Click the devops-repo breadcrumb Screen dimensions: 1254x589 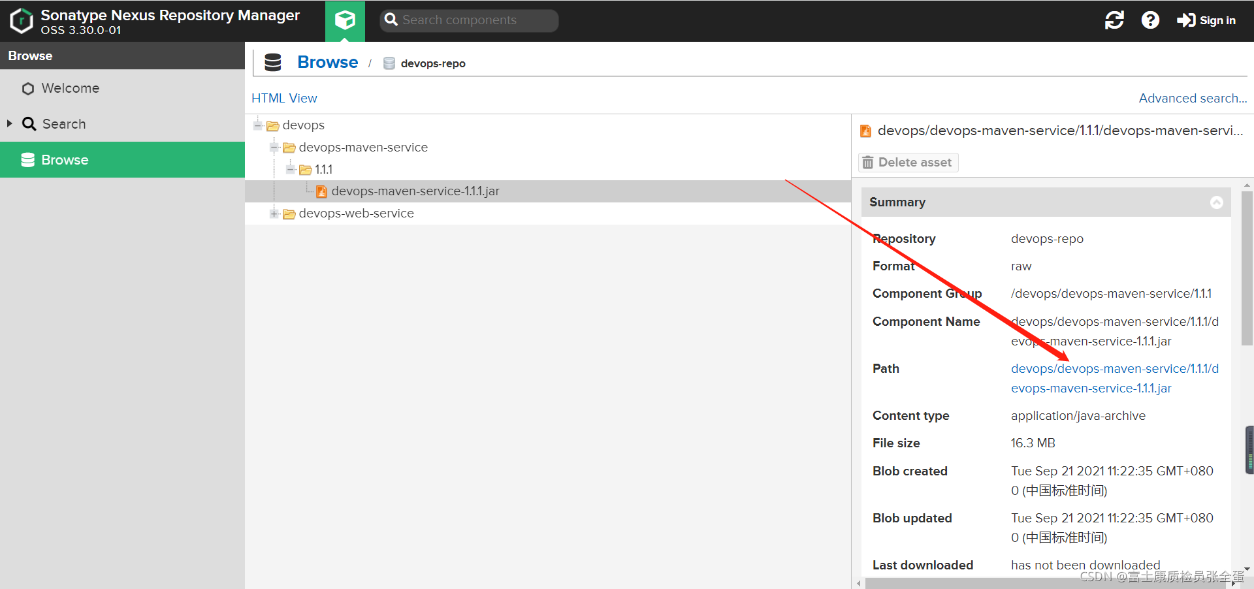pos(433,63)
